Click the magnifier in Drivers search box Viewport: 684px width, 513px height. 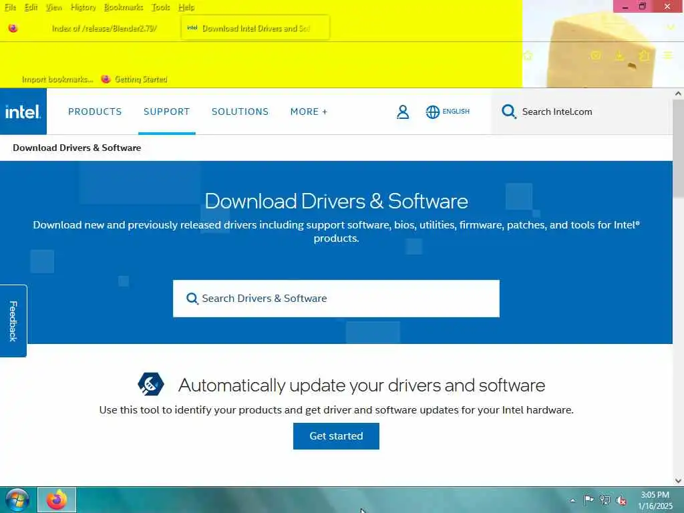click(192, 299)
